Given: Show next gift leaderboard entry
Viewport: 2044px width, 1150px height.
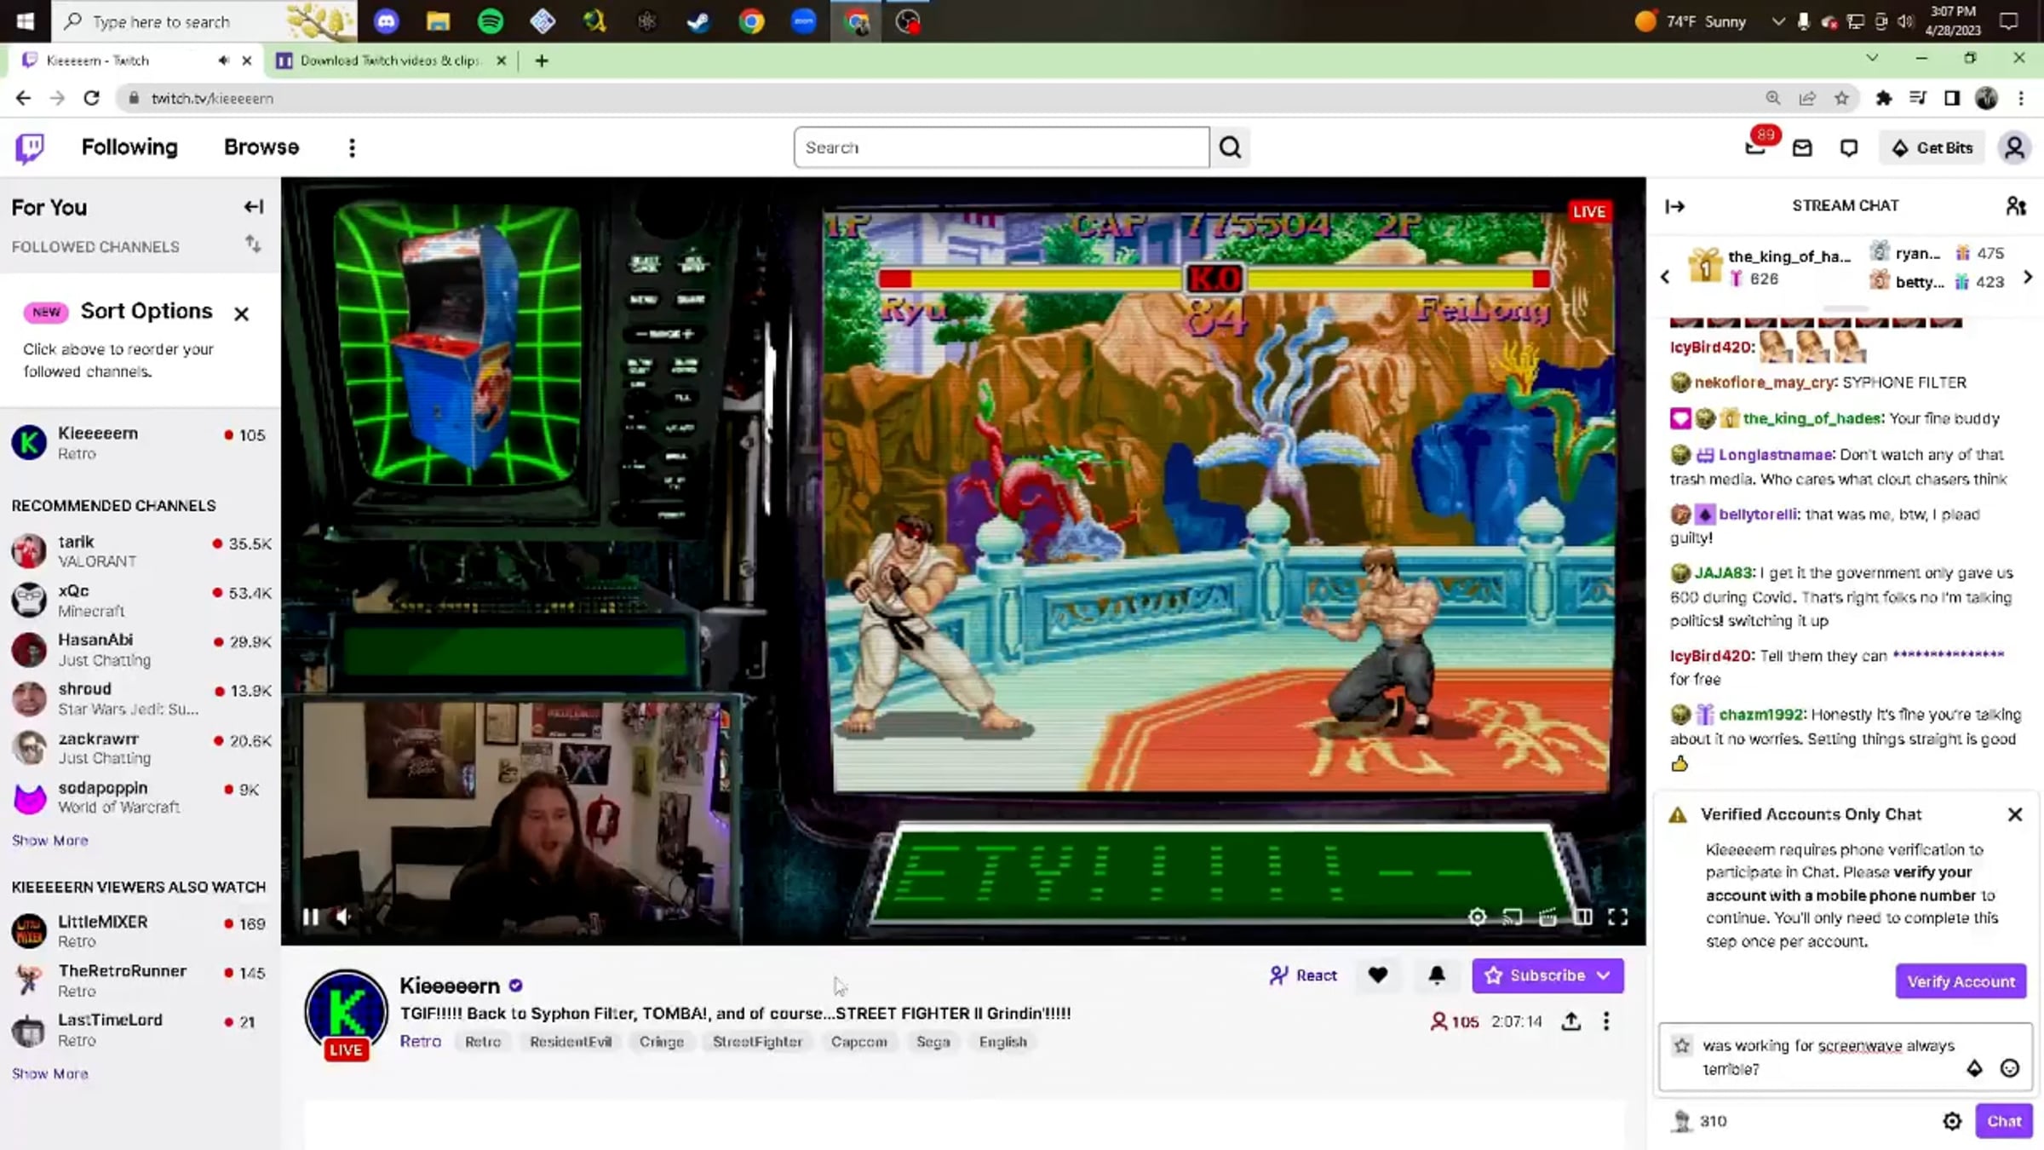Looking at the screenshot, I should [x=2028, y=277].
